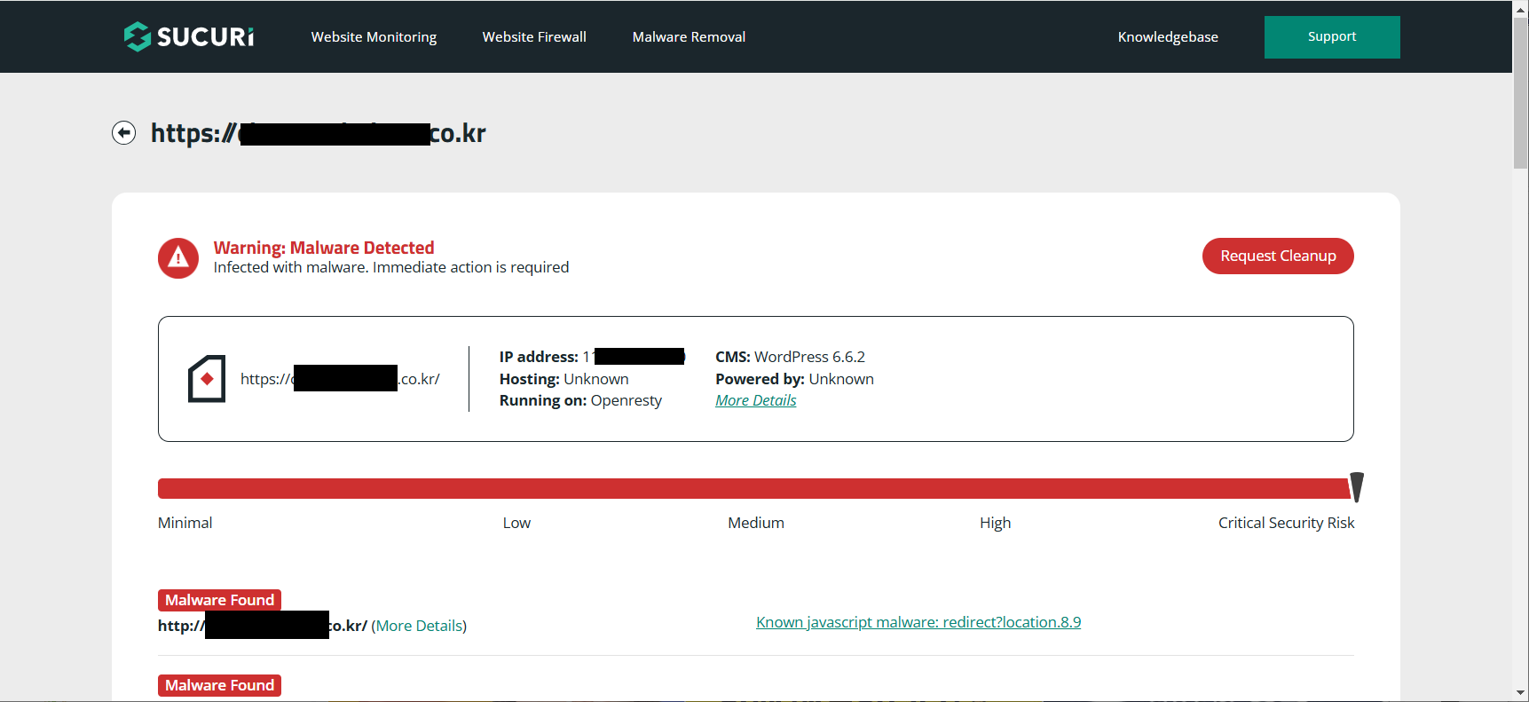Open Website Firewall menu
This screenshot has height=702, width=1529.
click(x=534, y=37)
